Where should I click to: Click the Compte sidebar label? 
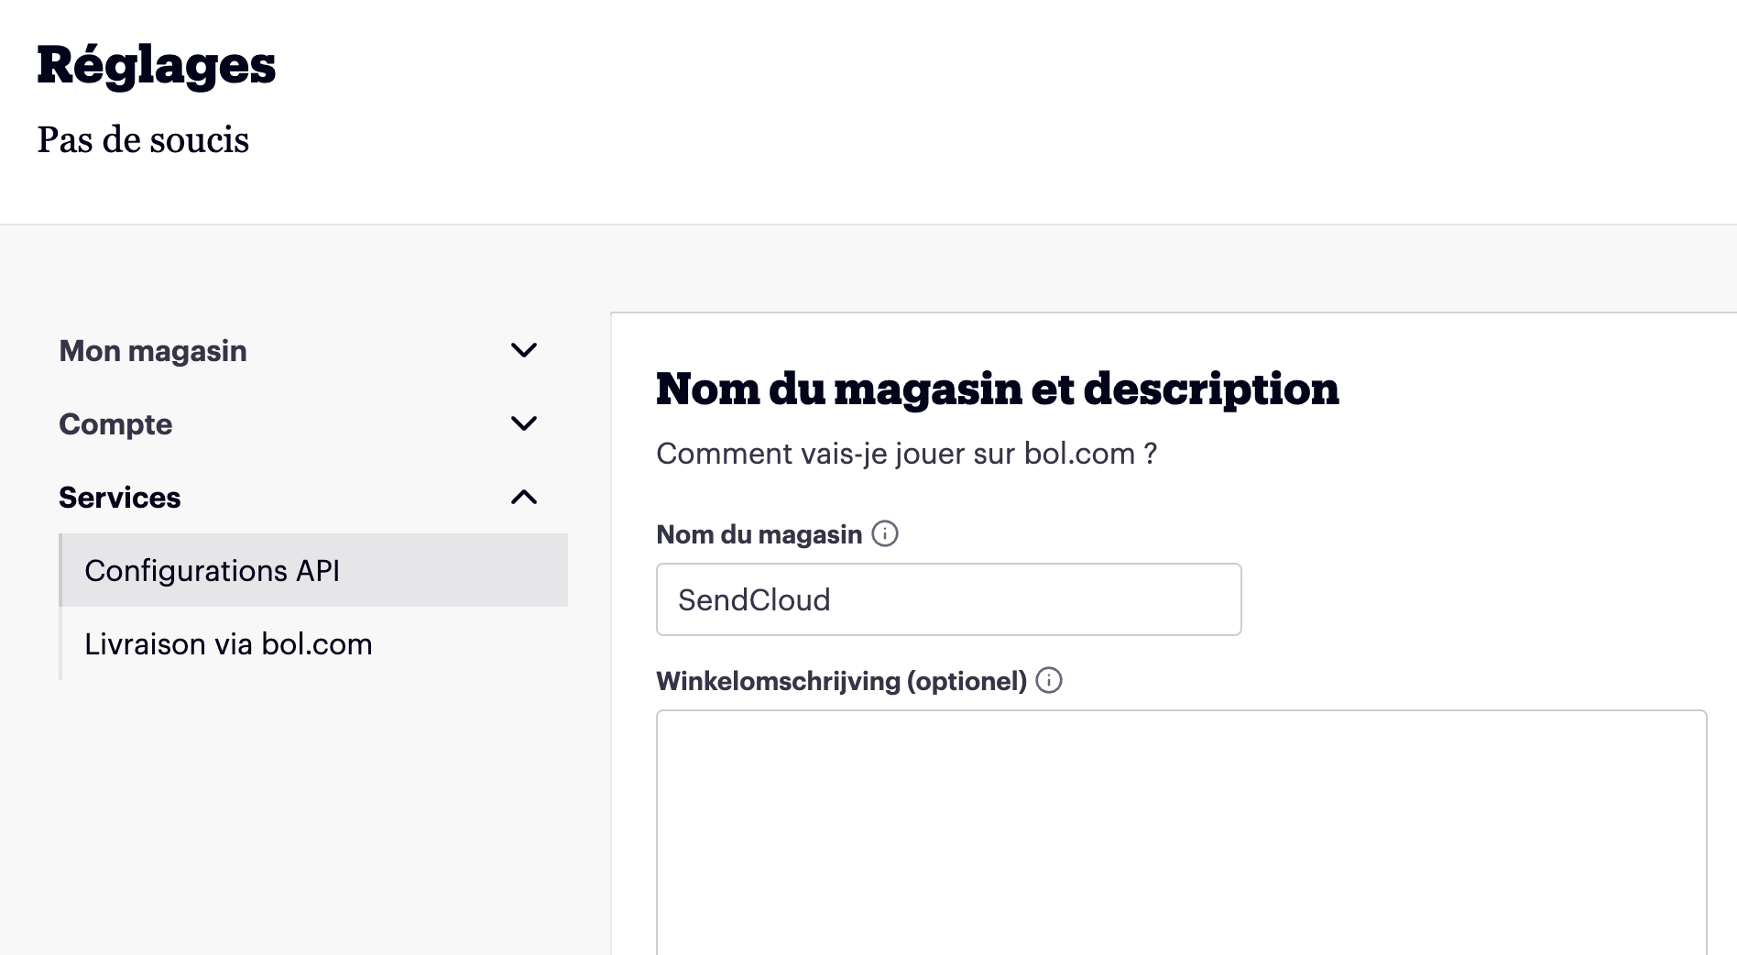coord(115,424)
